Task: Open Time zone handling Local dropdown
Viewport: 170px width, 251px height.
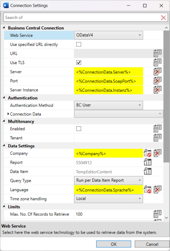Action: coord(108,199)
